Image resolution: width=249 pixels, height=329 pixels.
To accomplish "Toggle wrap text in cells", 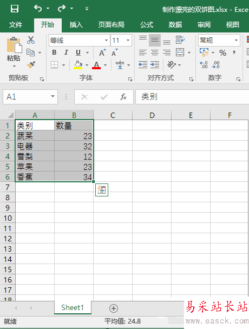I will coord(180,40).
